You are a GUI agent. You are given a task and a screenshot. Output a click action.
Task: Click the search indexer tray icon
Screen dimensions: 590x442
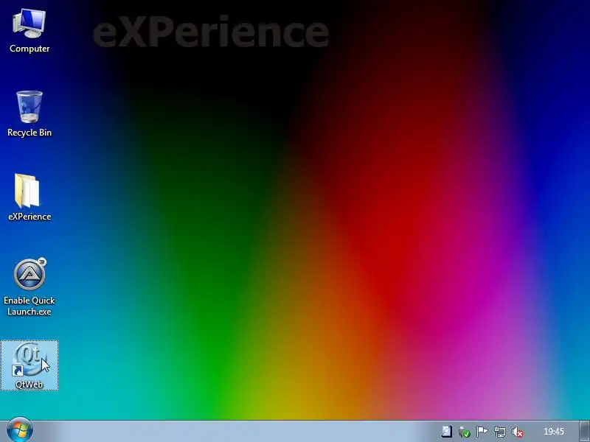click(447, 432)
